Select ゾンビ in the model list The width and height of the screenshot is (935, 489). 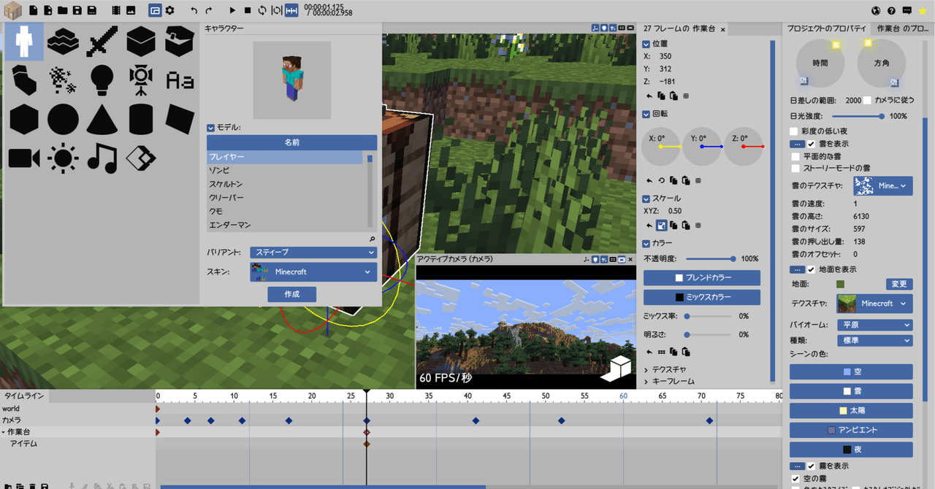(x=286, y=171)
